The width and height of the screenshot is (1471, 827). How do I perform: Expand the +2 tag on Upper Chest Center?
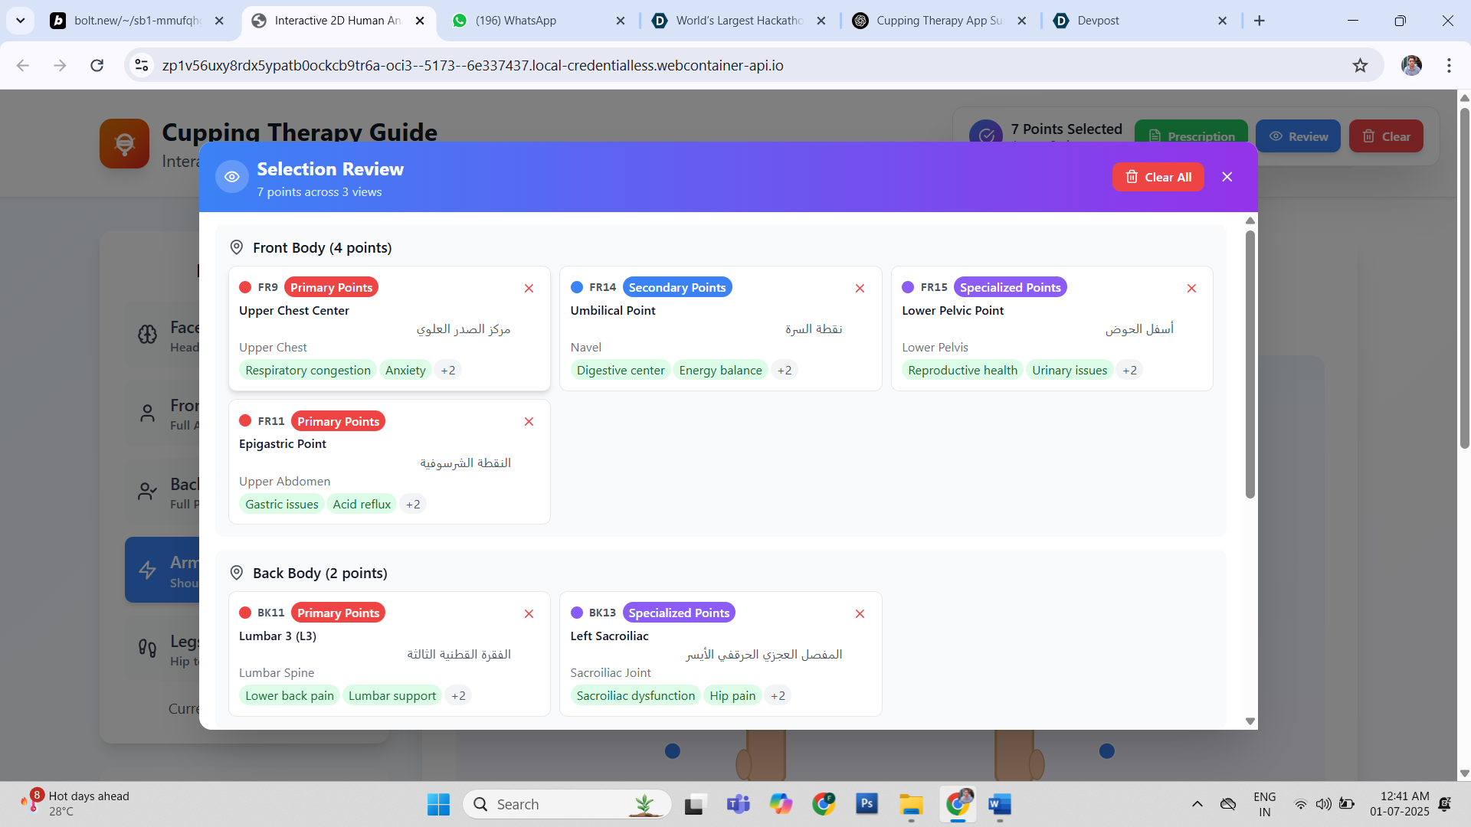click(448, 371)
